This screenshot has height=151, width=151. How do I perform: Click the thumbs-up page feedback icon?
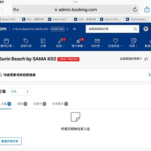(146, 59)
